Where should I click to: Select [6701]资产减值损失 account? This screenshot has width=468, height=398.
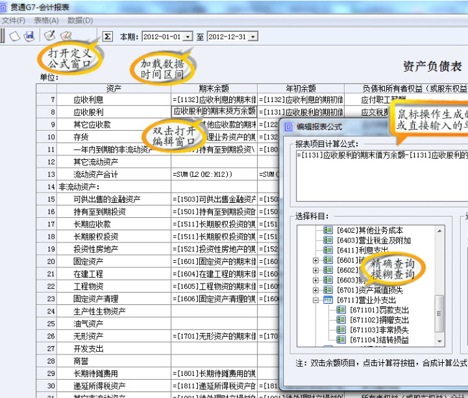coord(370,290)
